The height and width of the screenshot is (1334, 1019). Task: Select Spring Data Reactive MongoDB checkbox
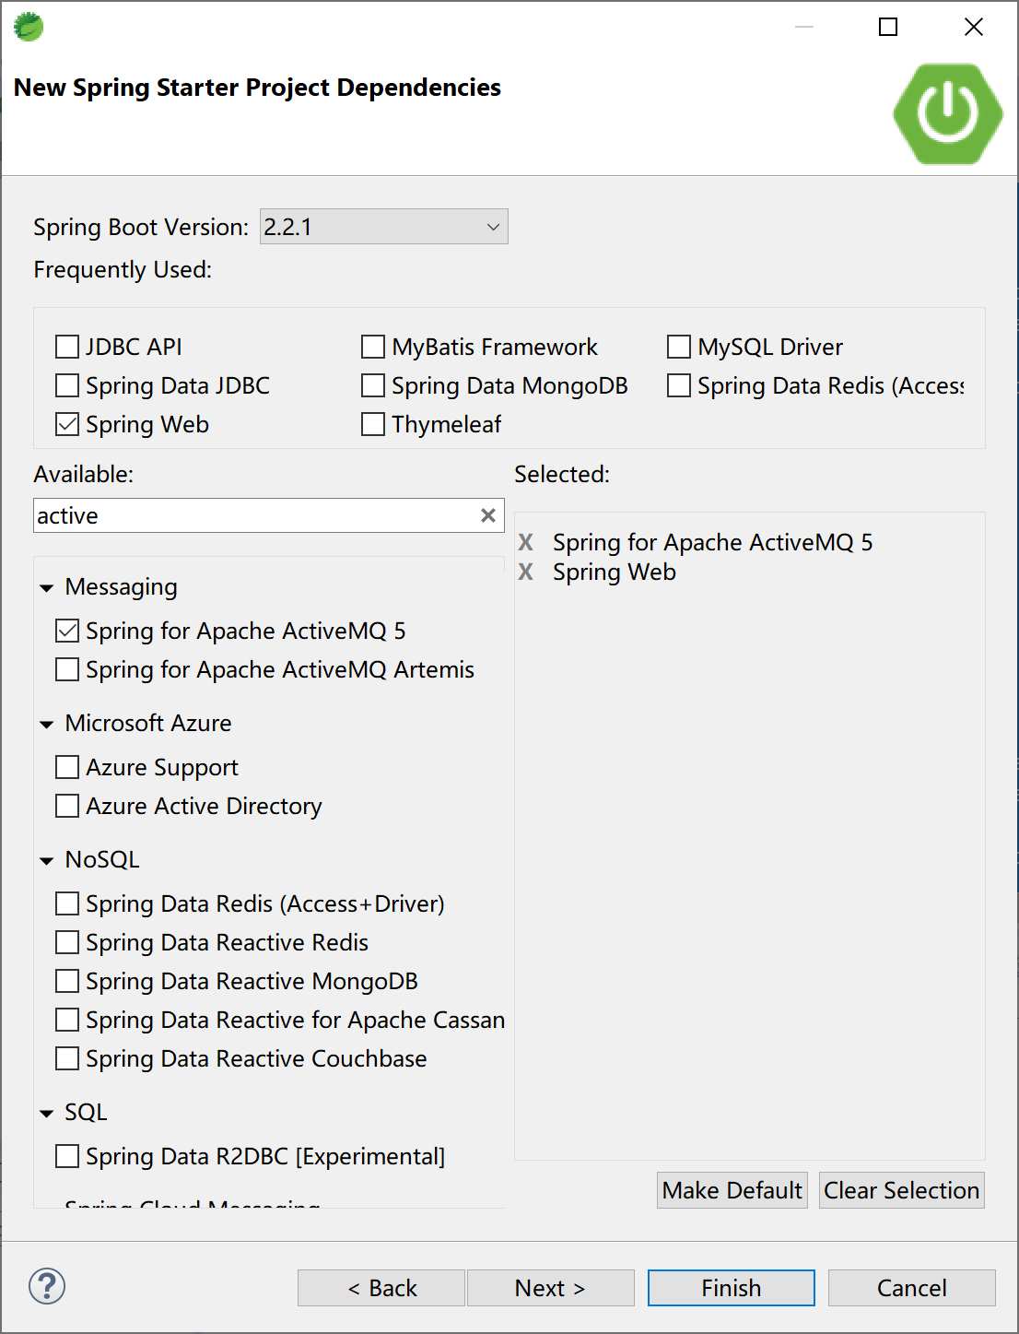pyautogui.click(x=67, y=981)
